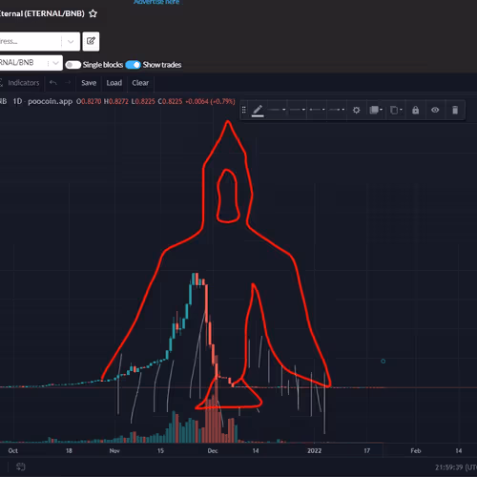Change line color with pencil swatch
The image size is (477, 477).
[258, 111]
